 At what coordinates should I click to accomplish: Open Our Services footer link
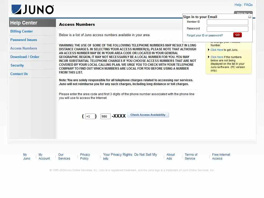tap(64, 156)
